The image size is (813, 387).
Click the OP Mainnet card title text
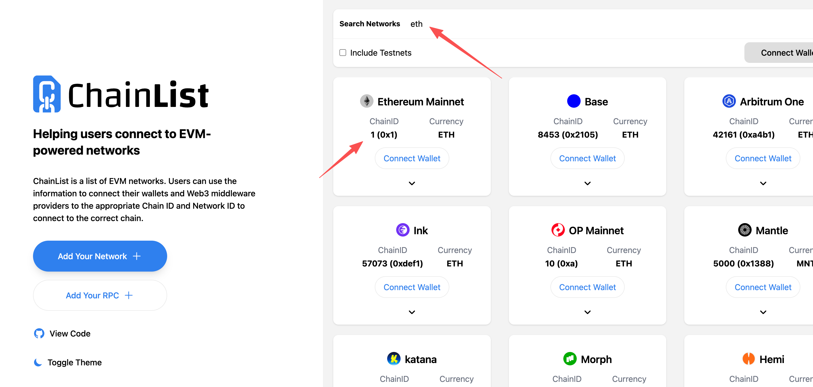596,230
